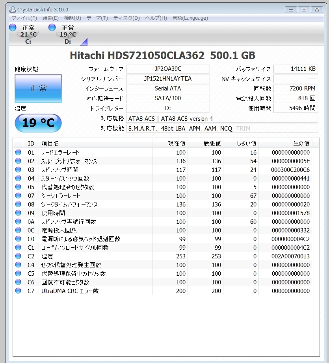Click the 19 °C temperature button

38,123
